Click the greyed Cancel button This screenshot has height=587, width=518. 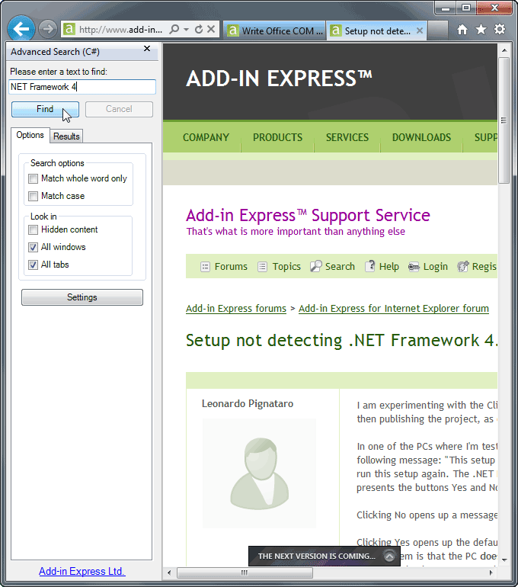(x=119, y=109)
